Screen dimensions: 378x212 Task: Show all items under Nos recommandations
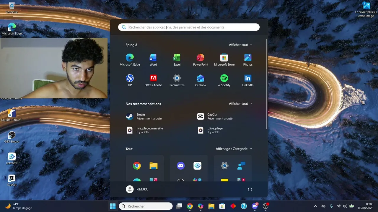241,104
